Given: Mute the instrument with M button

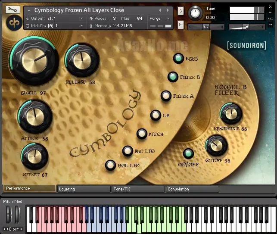Looking at the screenshot, I should (181, 25).
